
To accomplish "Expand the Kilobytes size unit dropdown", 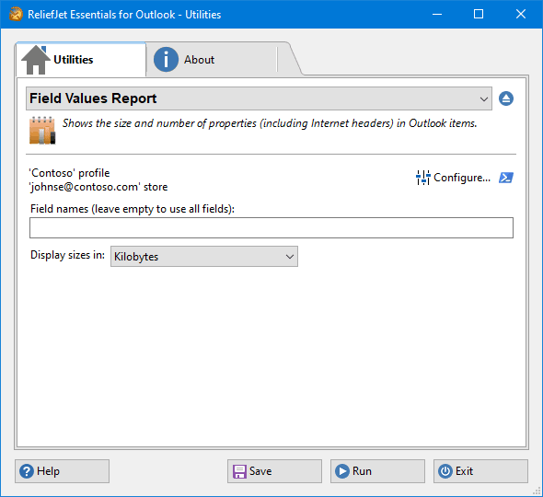I will point(204,257).
